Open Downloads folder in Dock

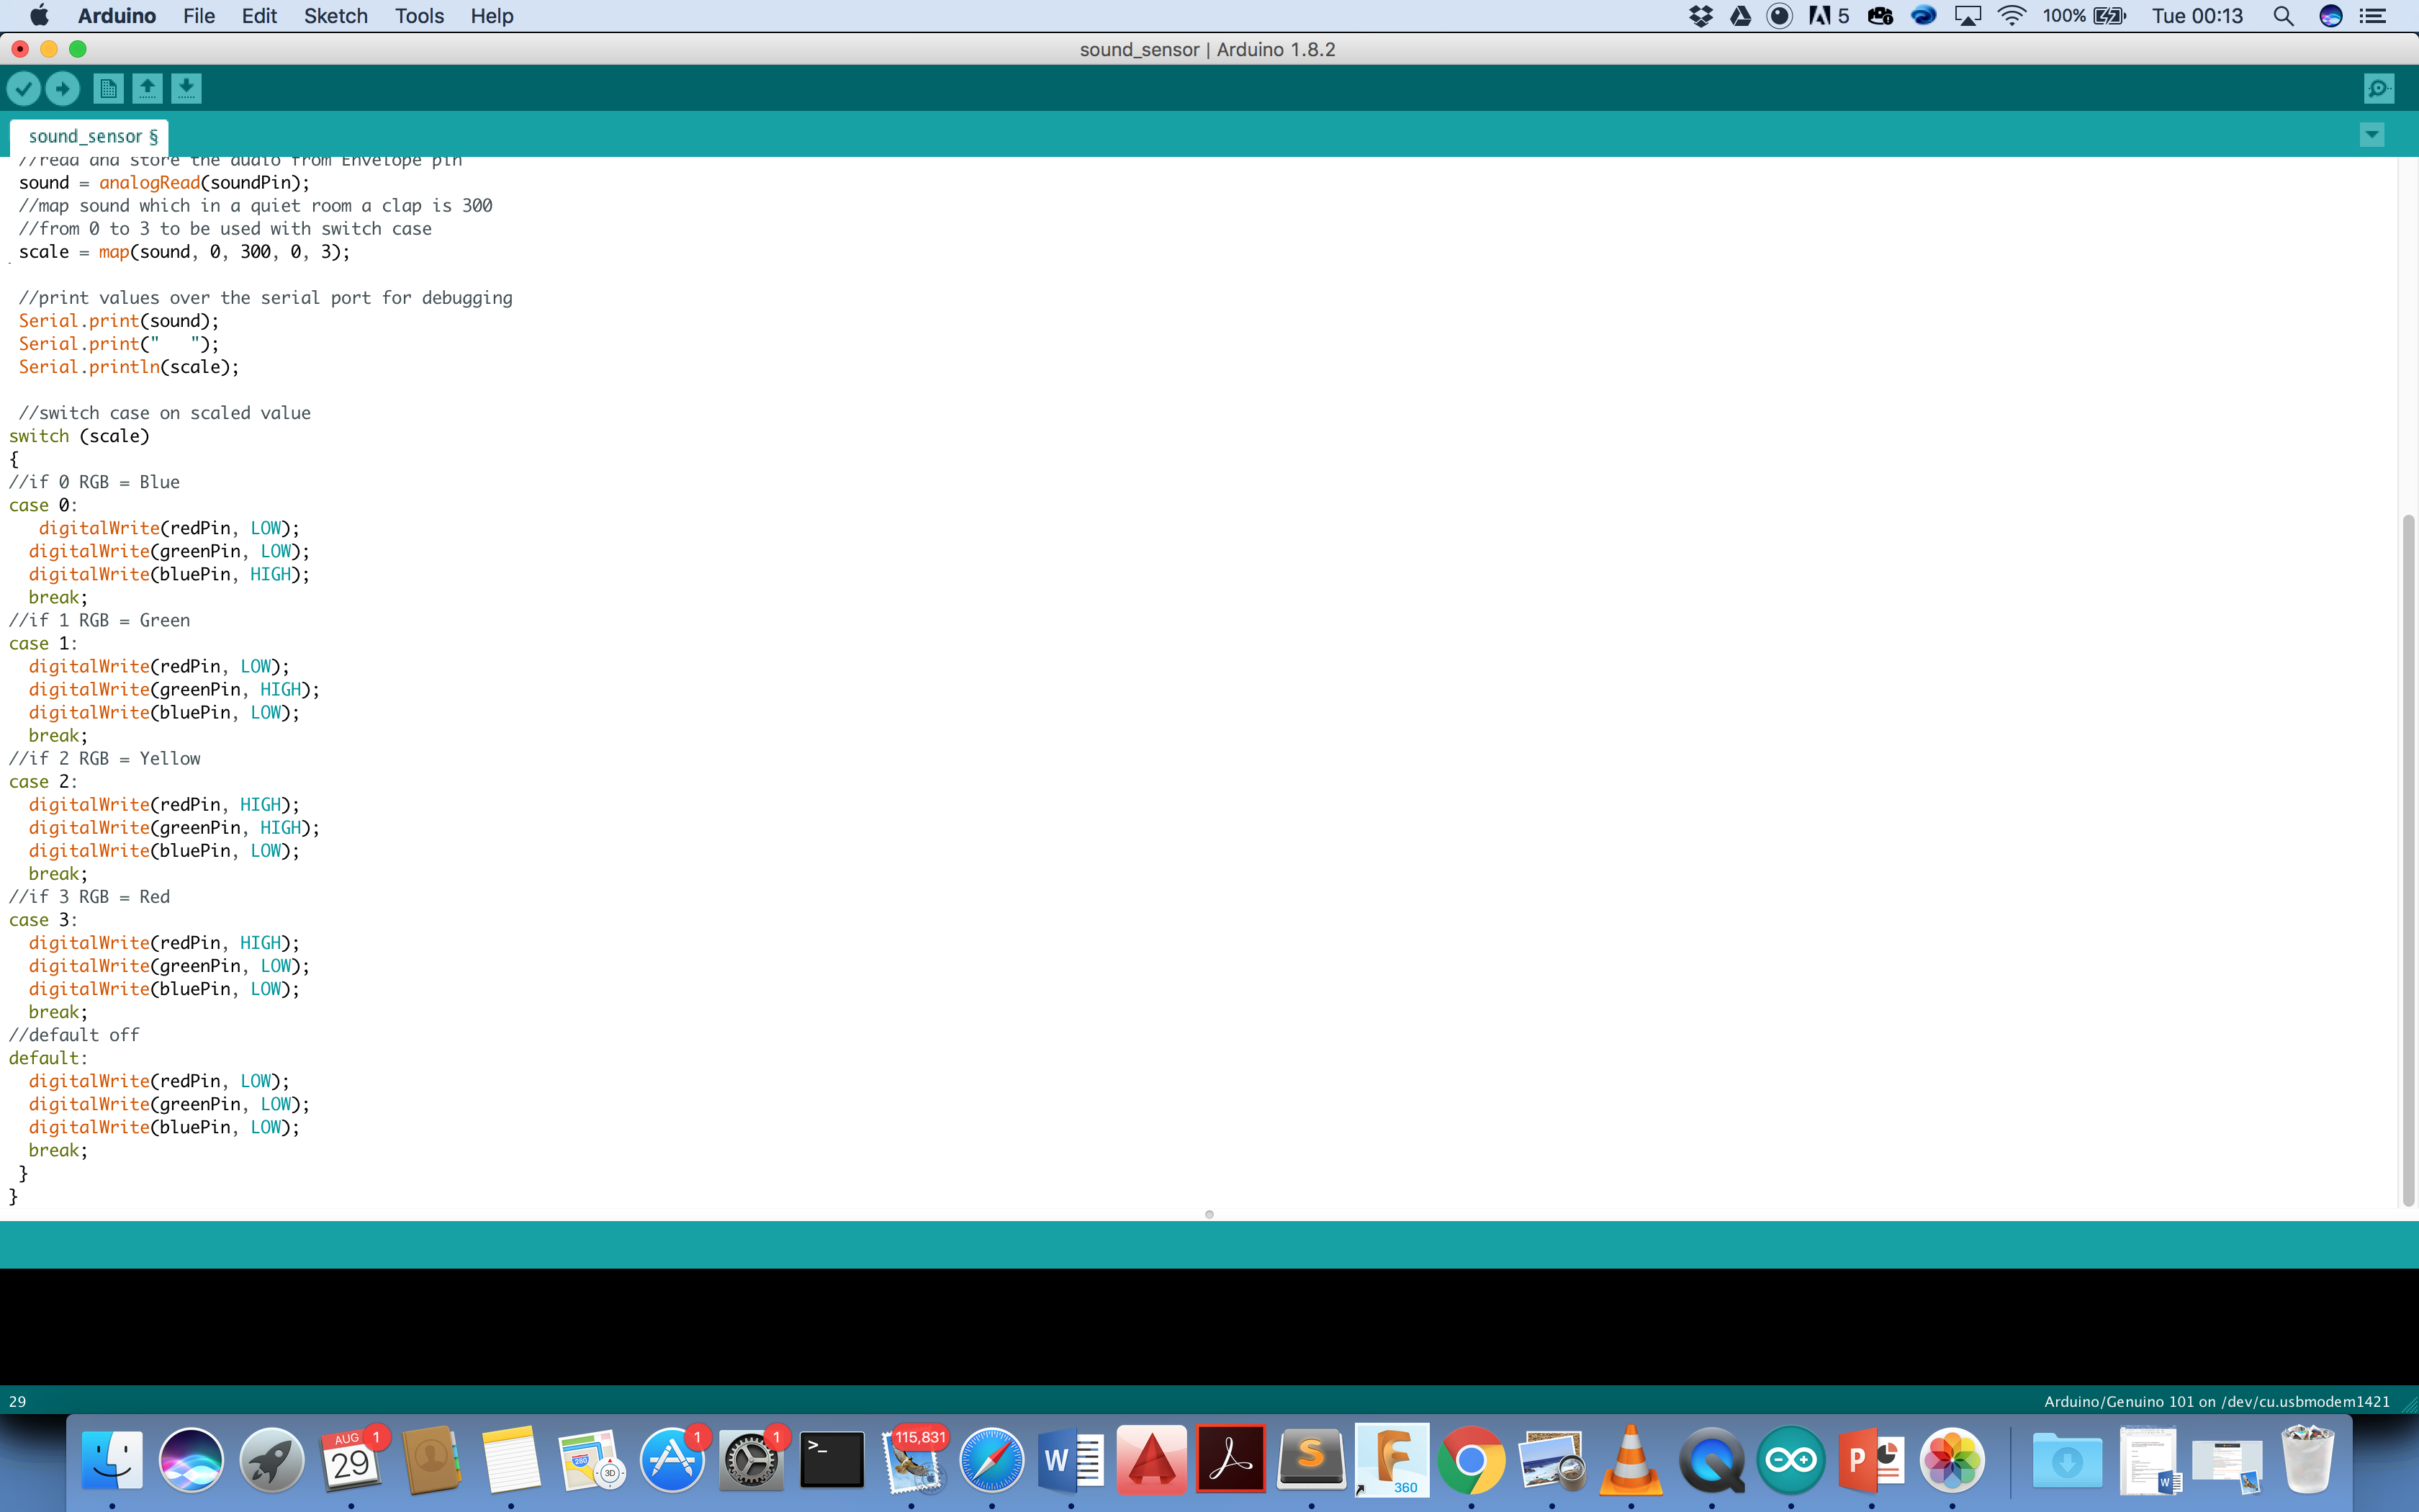tap(2066, 1460)
